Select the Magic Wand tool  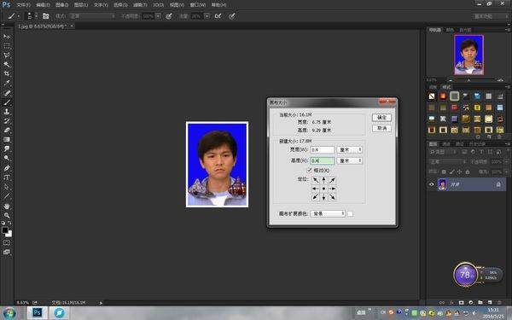7,65
